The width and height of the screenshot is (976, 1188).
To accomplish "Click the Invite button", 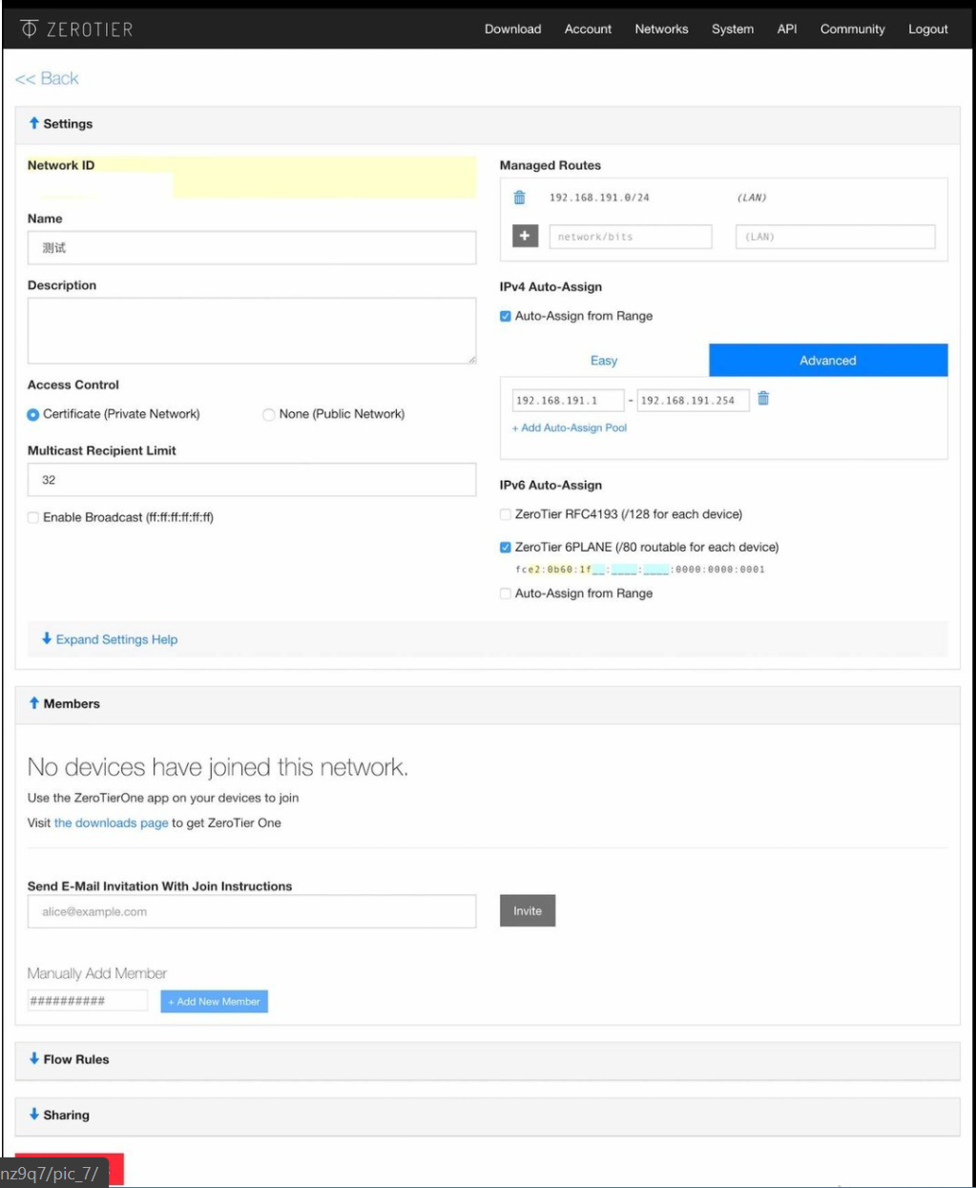I will point(527,910).
